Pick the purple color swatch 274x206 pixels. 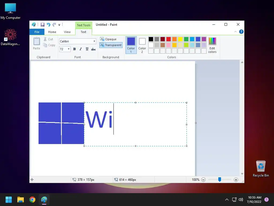pyautogui.click(x=204, y=39)
